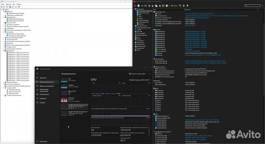
Task: Open Службы tab in Task Manager sidebar
Action: click(x=42, y=103)
